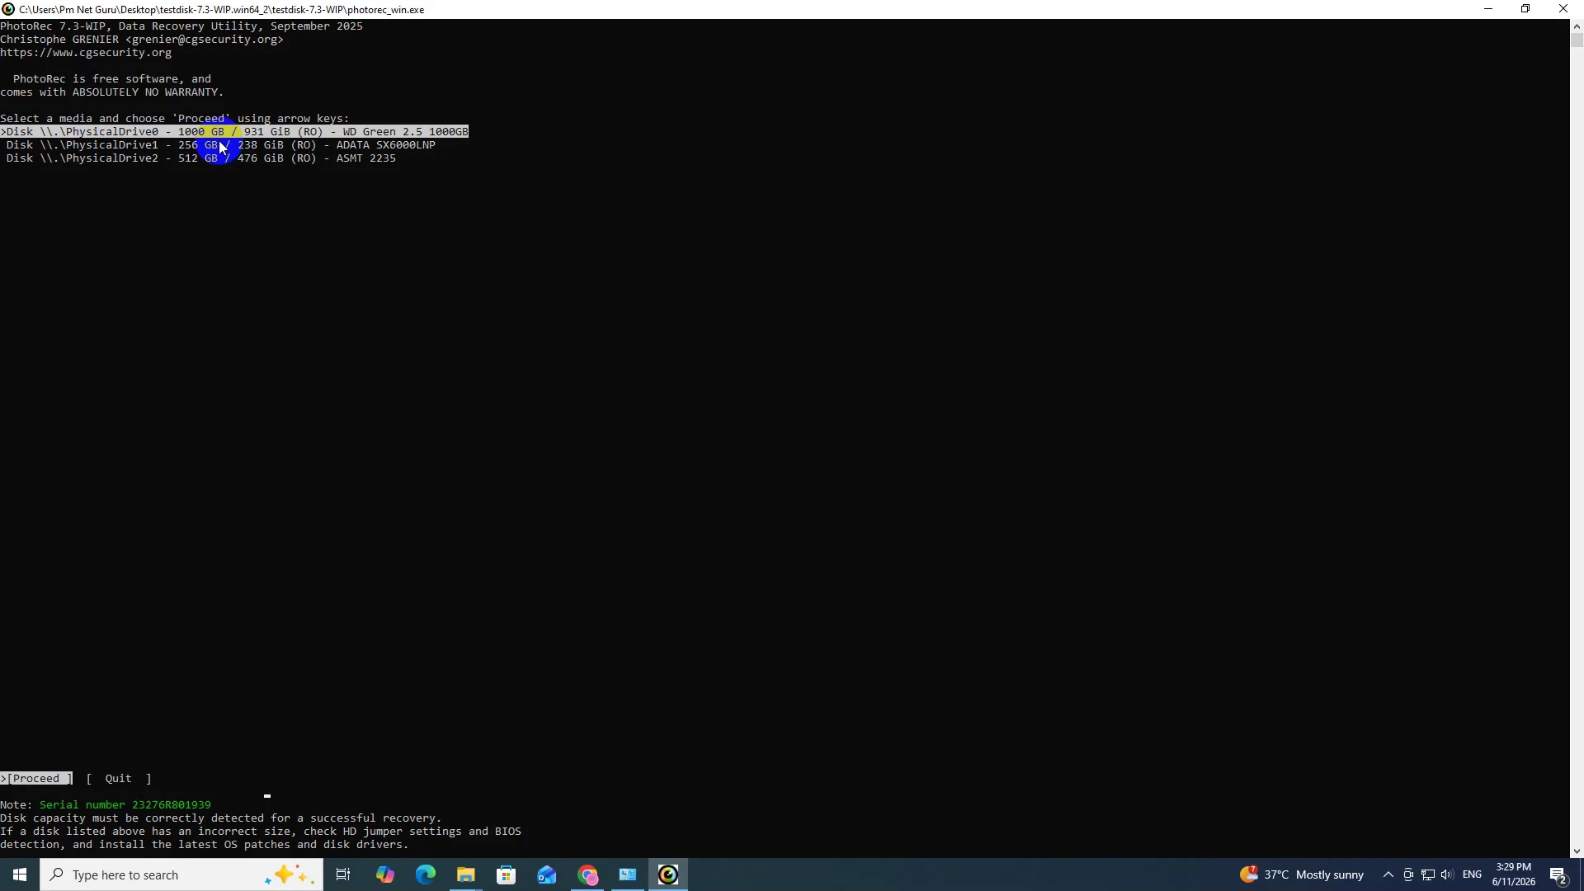1584x891 pixels.
Task: Open network settings tray icon
Action: pos(1428,874)
